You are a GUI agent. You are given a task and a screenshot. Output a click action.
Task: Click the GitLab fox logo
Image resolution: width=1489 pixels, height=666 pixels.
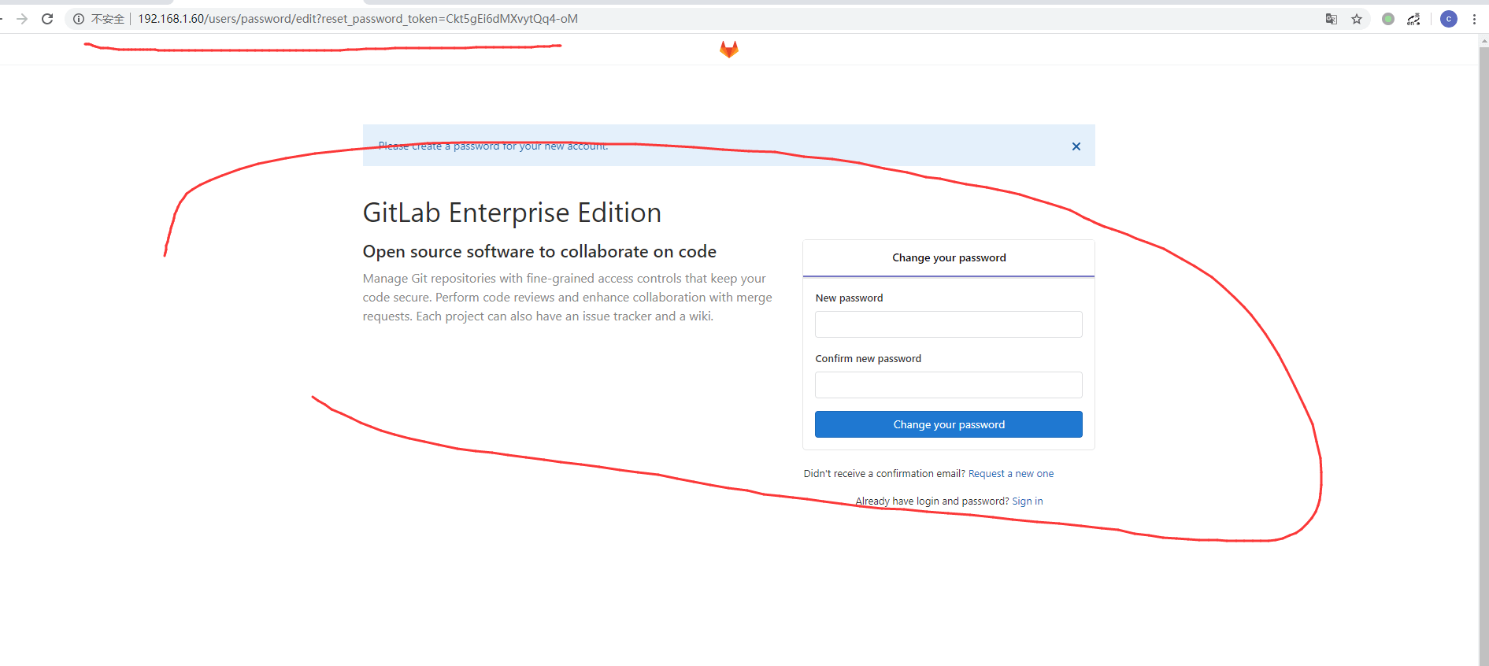(x=728, y=50)
